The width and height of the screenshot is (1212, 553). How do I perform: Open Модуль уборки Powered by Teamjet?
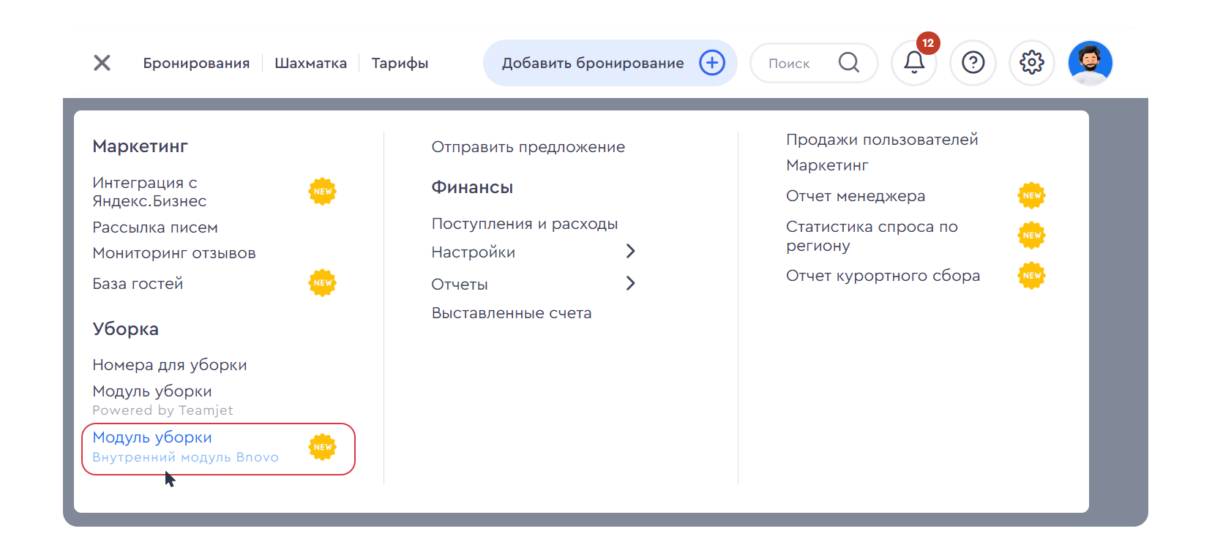[162, 400]
